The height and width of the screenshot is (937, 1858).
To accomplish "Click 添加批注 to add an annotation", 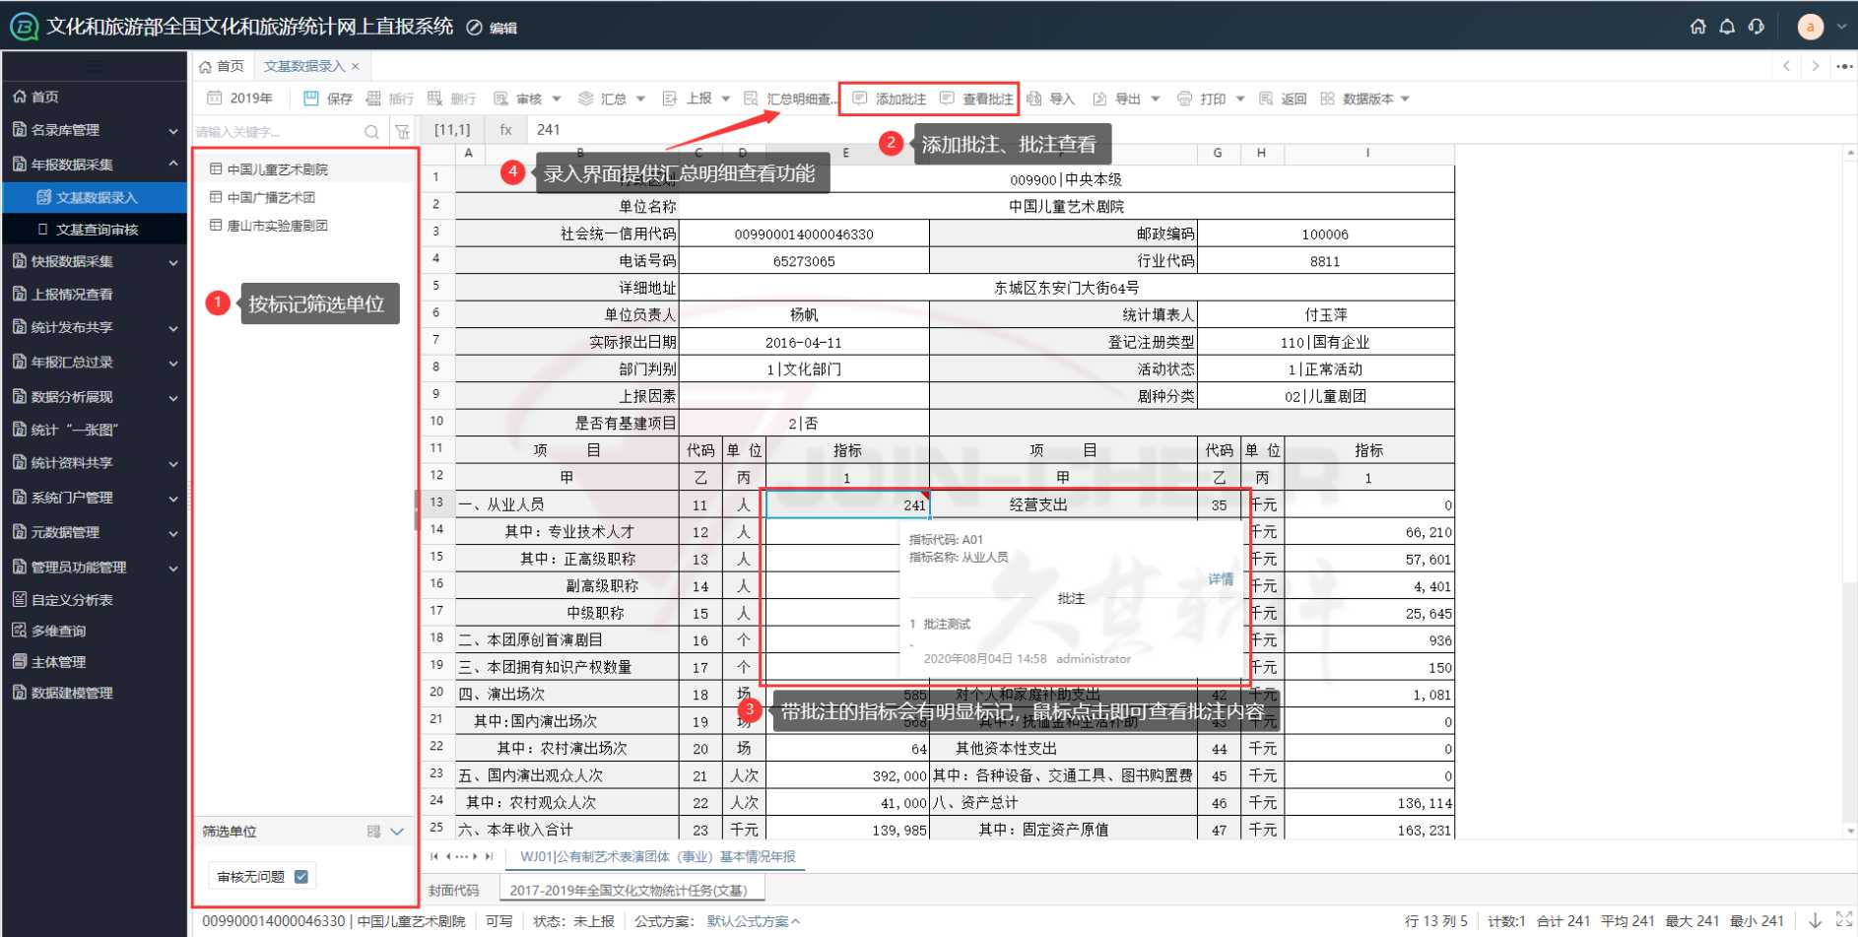I will [889, 99].
